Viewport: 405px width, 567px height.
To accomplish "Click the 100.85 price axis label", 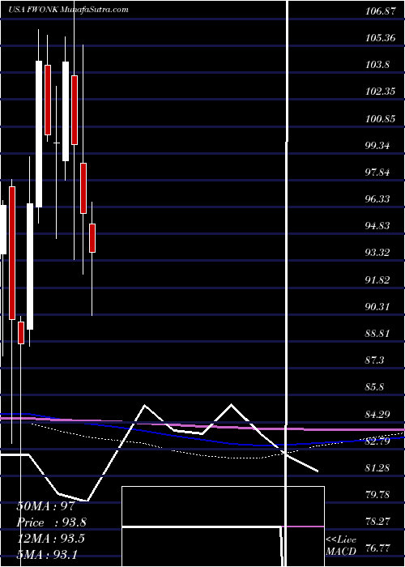I will (x=380, y=119).
